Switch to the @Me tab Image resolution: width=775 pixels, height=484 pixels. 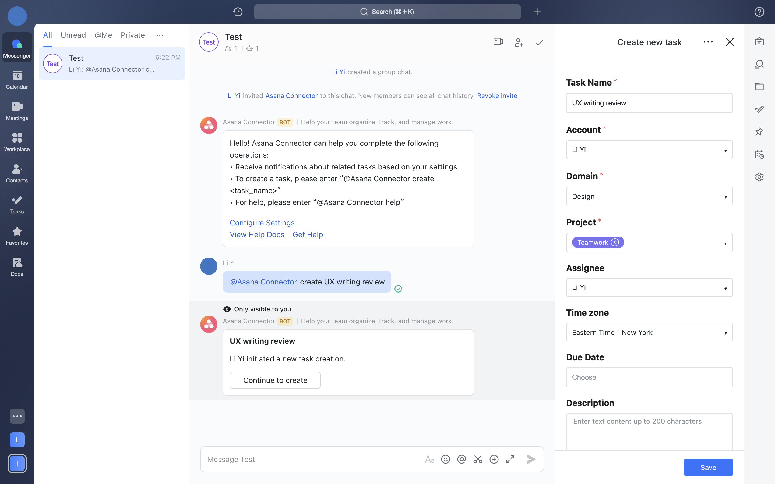pyautogui.click(x=103, y=35)
